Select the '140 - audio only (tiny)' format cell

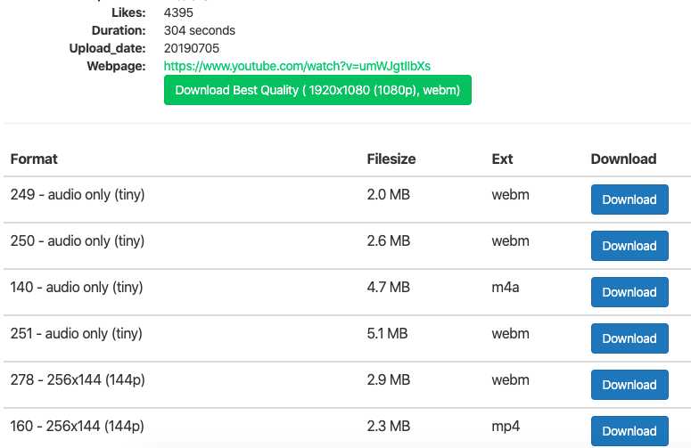77,288
